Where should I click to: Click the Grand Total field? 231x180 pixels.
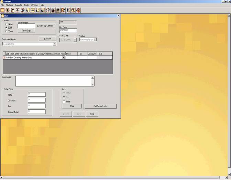37,112
